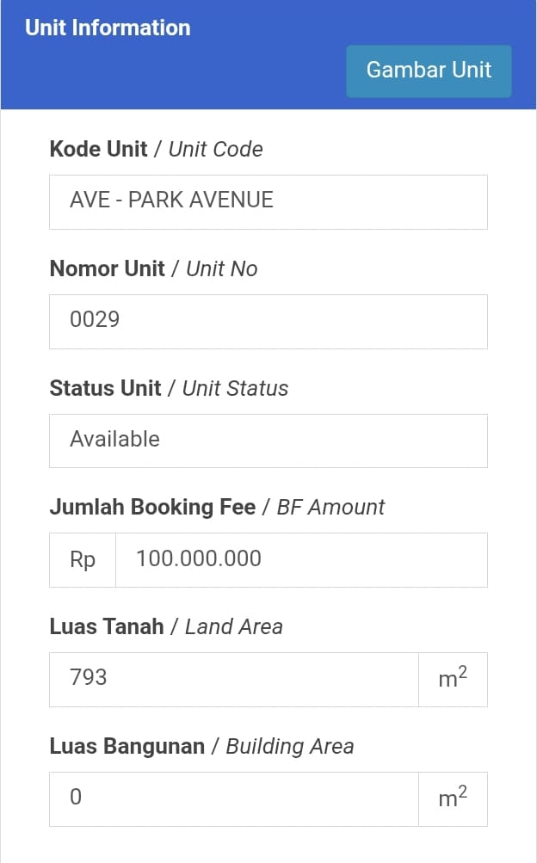Click the bold Luas Tanah label
The width and height of the screenshot is (537, 863).
tap(107, 626)
